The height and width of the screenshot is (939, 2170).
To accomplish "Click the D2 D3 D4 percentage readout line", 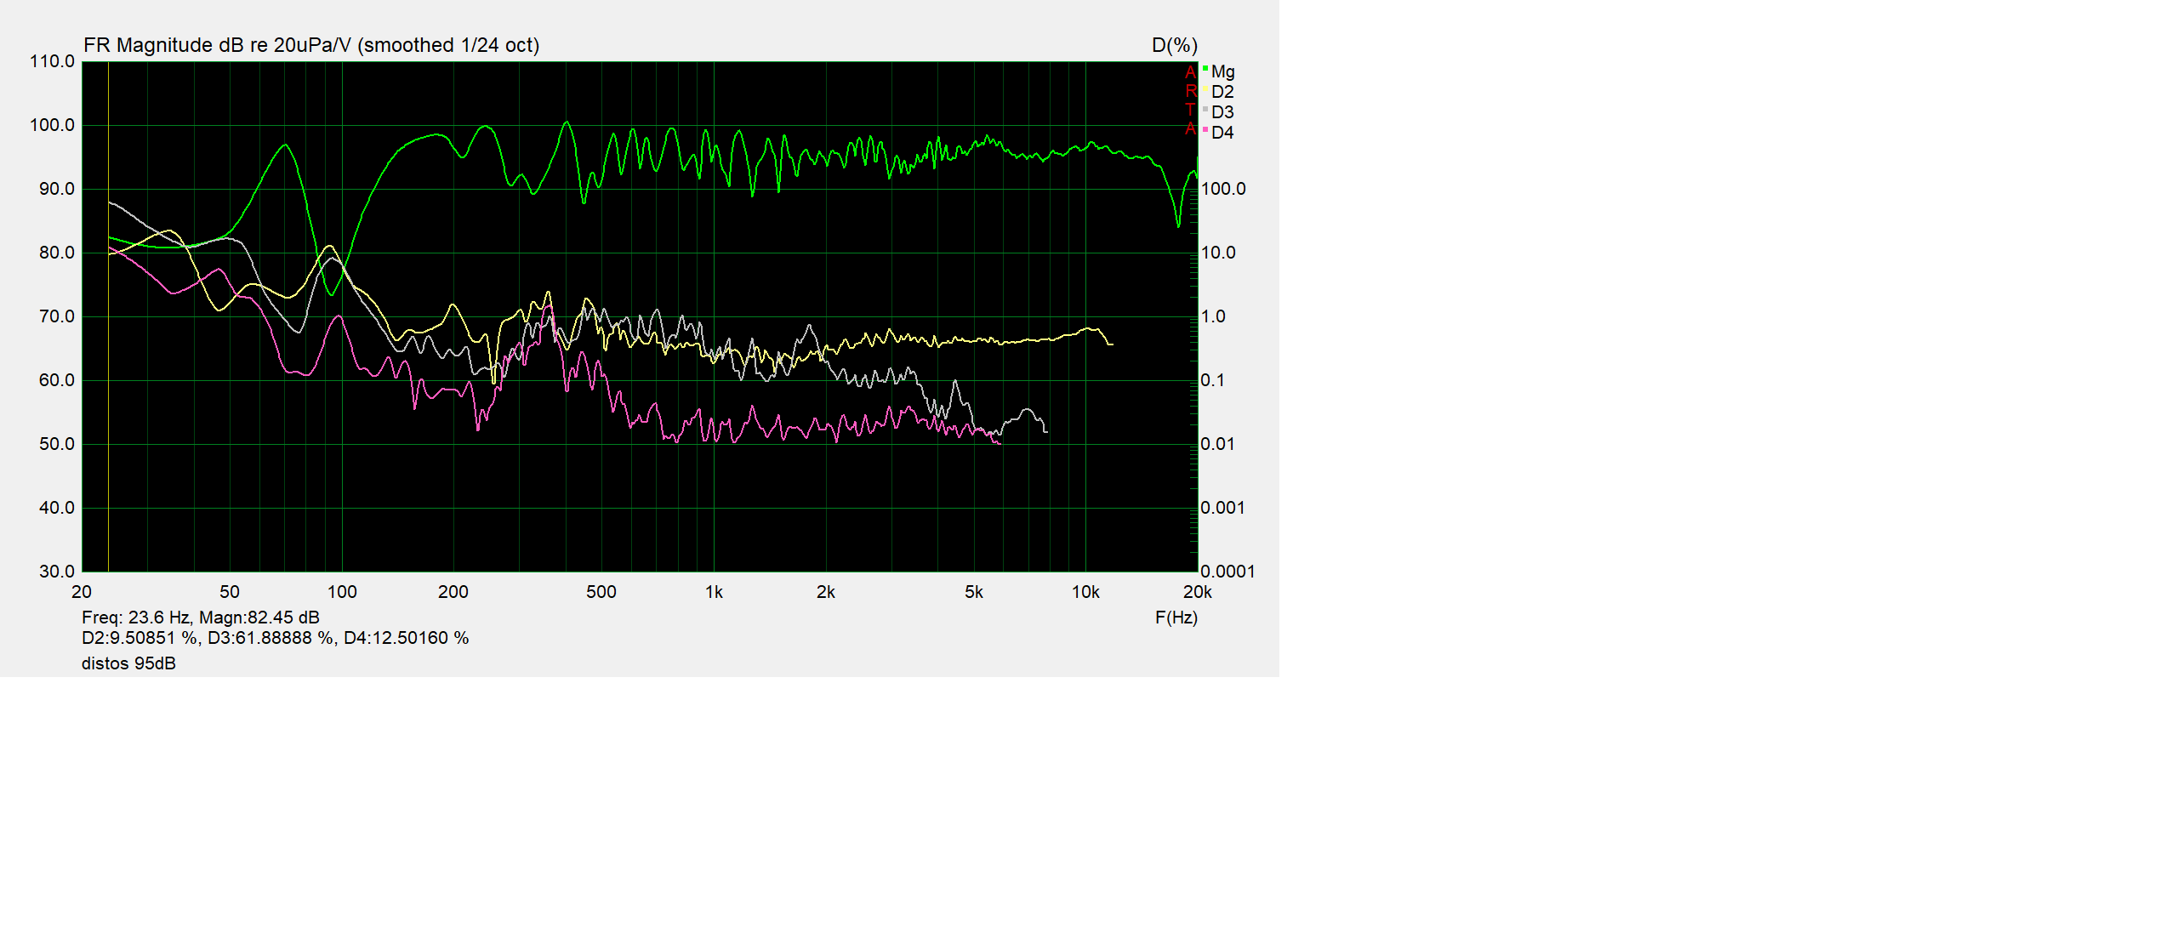I will pos(275,638).
